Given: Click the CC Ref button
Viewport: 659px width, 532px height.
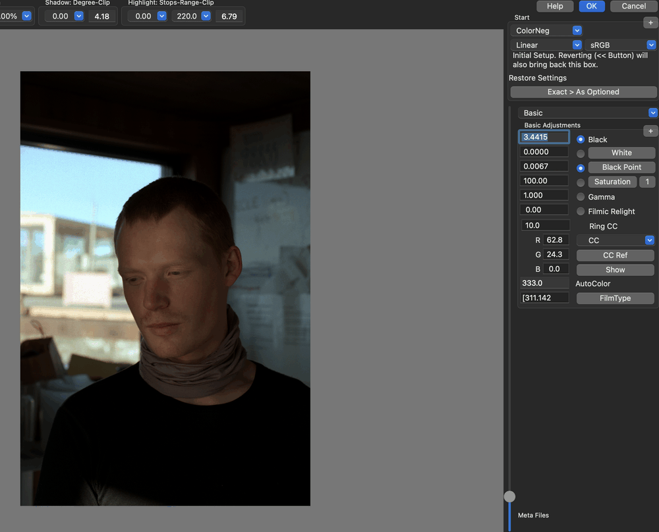Looking at the screenshot, I should click(616, 255).
